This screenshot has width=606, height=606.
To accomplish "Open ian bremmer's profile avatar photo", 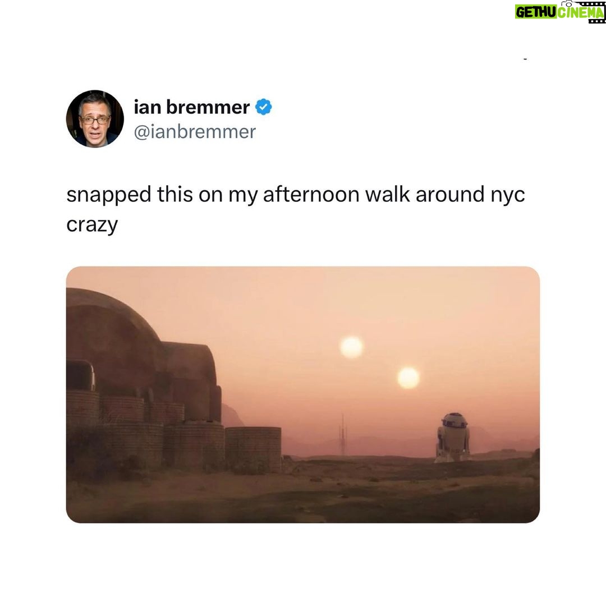I will (95, 119).
